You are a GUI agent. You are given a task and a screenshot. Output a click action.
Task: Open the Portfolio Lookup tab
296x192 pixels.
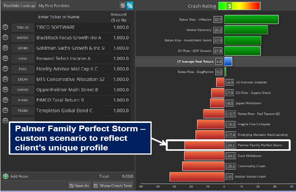(19, 6)
